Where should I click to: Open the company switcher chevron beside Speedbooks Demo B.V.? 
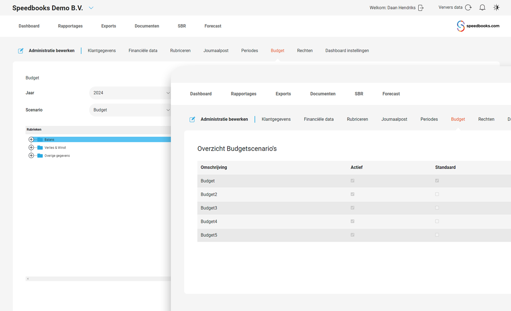pos(91,8)
